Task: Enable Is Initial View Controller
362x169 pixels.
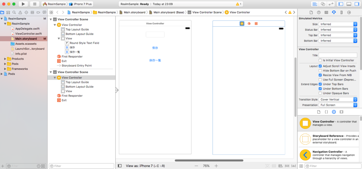Action: pyautogui.click(x=320, y=60)
